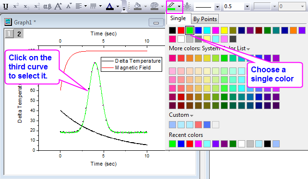This screenshot has height=179, width=308.
Task: Choose blue swatch in Recent colors
Action: click(x=181, y=144)
